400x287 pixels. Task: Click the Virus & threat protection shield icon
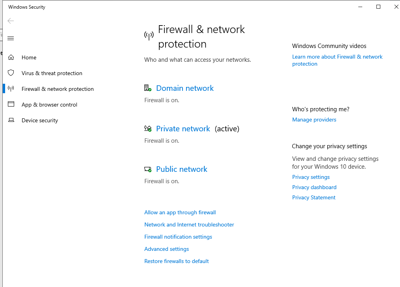point(11,73)
